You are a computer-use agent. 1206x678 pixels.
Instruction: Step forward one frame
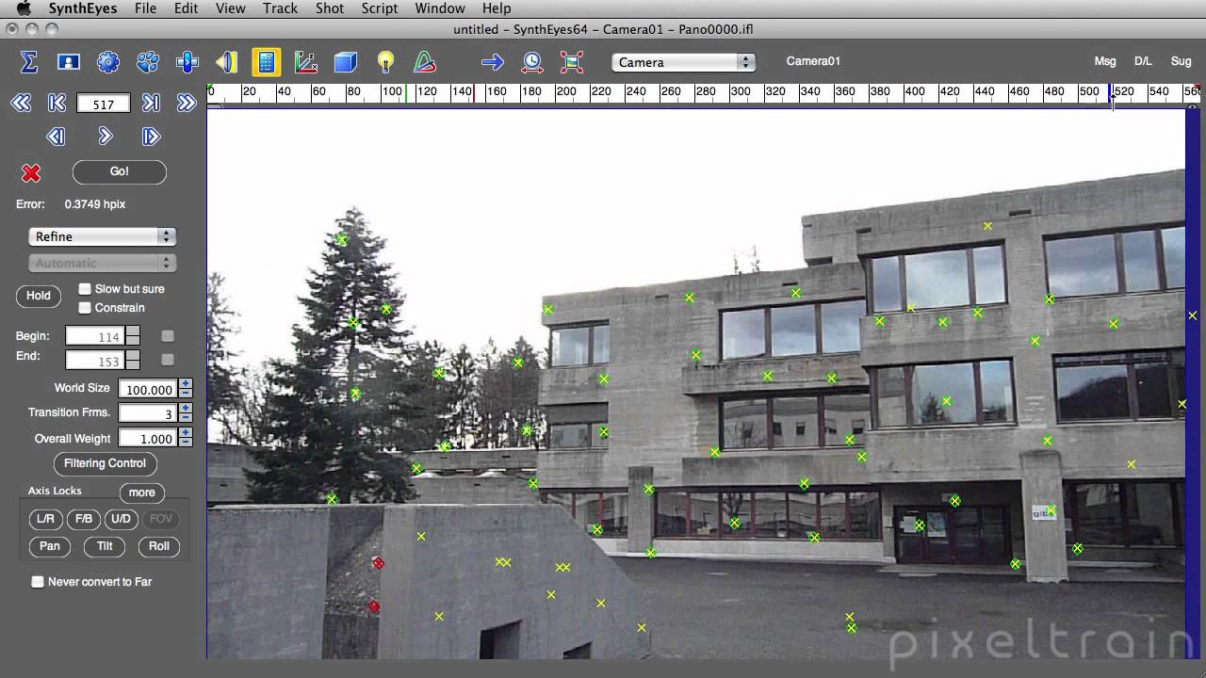[151, 137]
